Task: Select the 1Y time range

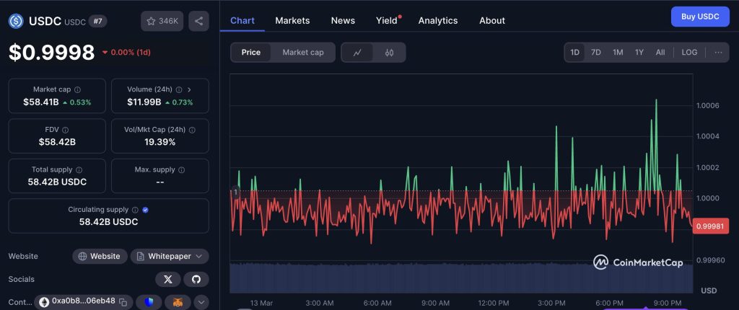Action: point(639,53)
